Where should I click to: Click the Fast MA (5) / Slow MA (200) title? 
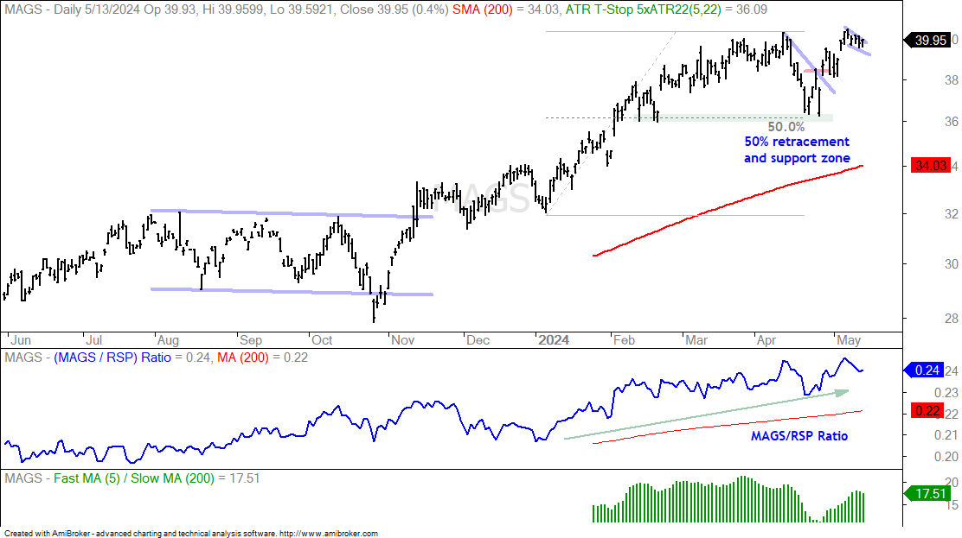pos(134,478)
